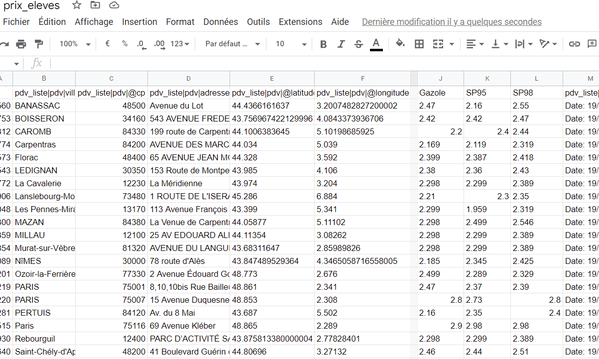
Task: Open the 100% zoom dropdown
Action: pyautogui.click(x=75, y=44)
